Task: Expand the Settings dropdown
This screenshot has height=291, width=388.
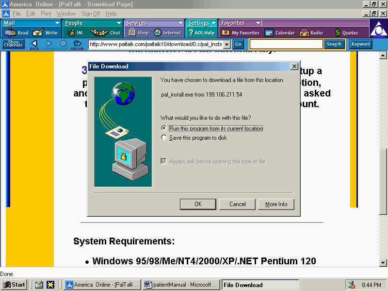Action: pos(213,23)
